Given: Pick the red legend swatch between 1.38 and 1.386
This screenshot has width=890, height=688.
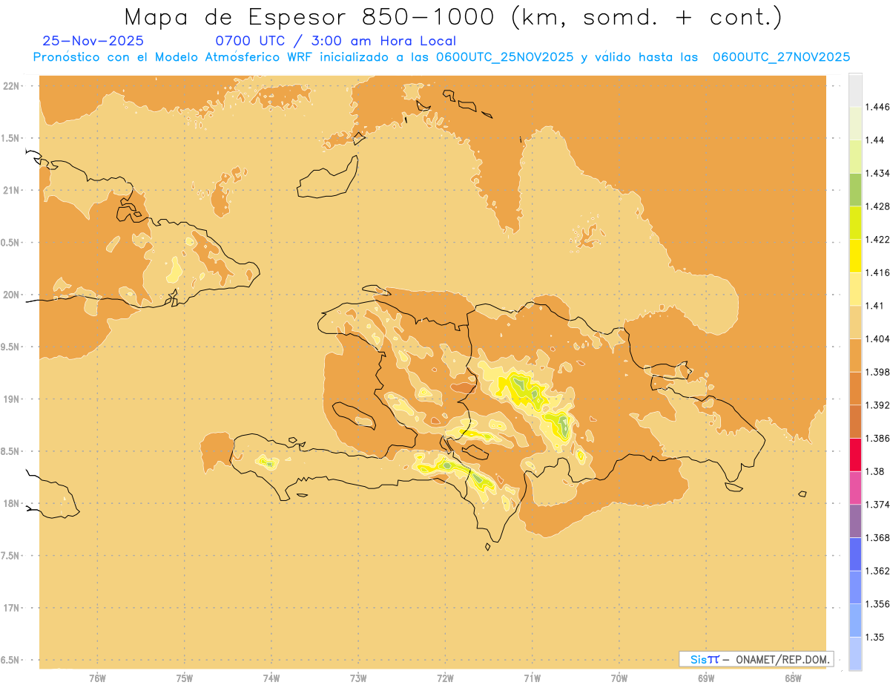Looking at the screenshot, I should [855, 455].
